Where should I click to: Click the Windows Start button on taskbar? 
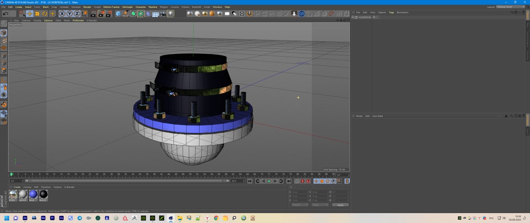tap(7, 218)
